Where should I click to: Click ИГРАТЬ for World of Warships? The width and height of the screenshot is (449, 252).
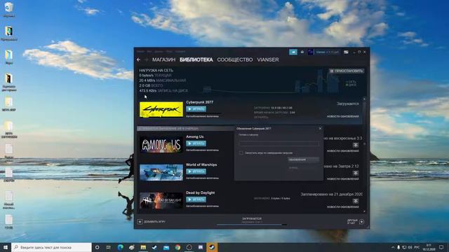tap(196, 171)
